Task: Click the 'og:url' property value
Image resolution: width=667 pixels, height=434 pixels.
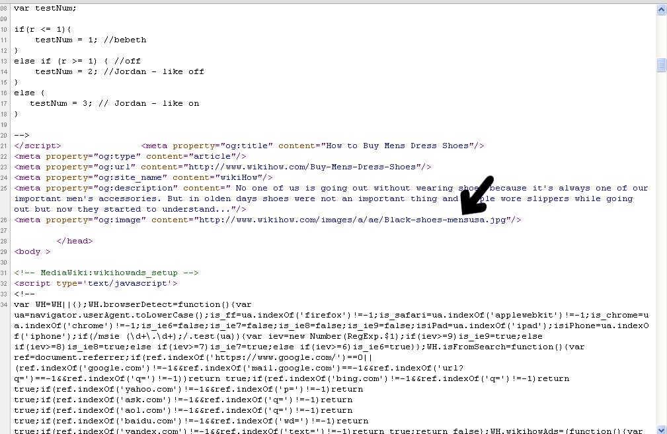Action: click(x=114, y=167)
